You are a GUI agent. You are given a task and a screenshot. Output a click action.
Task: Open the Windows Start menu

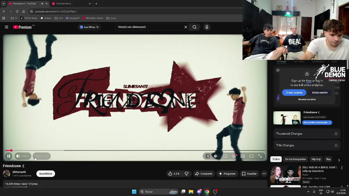click(134, 192)
